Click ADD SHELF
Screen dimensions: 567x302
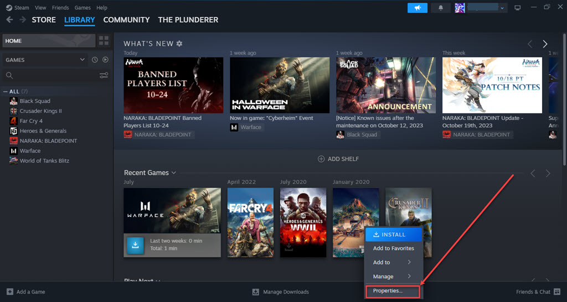pyautogui.click(x=338, y=159)
